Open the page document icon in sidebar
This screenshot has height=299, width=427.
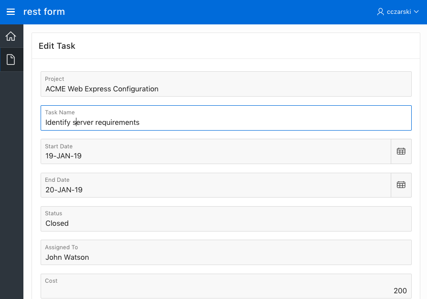(x=11, y=60)
